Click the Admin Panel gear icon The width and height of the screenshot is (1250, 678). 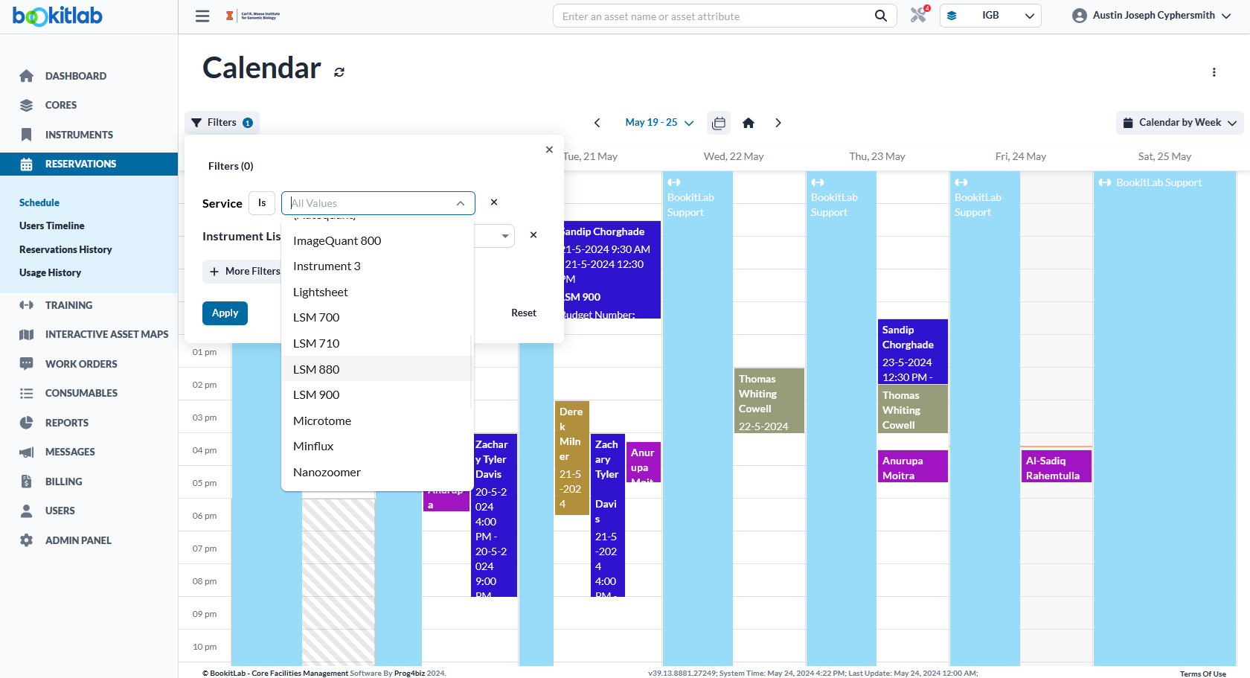(x=27, y=540)
